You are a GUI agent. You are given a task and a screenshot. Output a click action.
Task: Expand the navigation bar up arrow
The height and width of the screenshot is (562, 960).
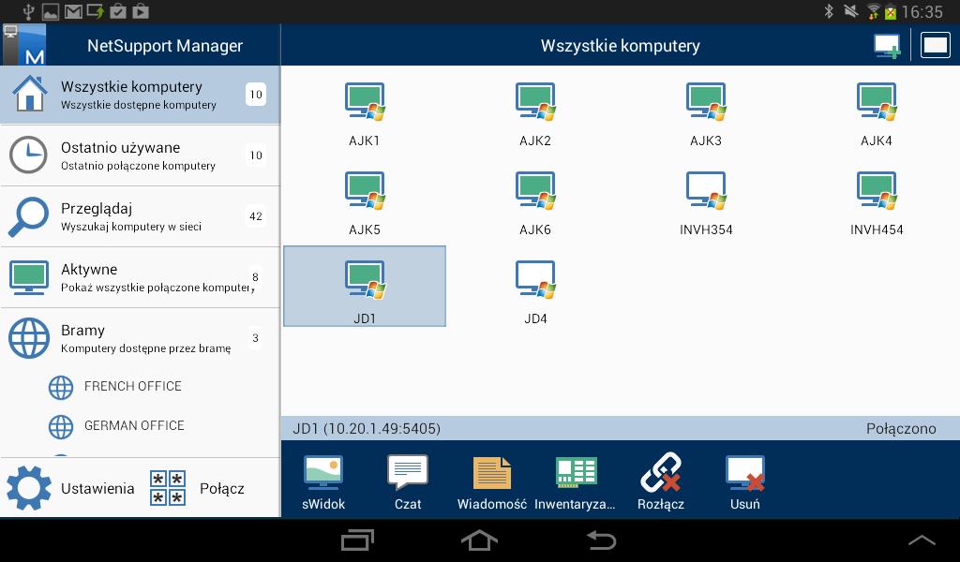(x=922, y=540)
